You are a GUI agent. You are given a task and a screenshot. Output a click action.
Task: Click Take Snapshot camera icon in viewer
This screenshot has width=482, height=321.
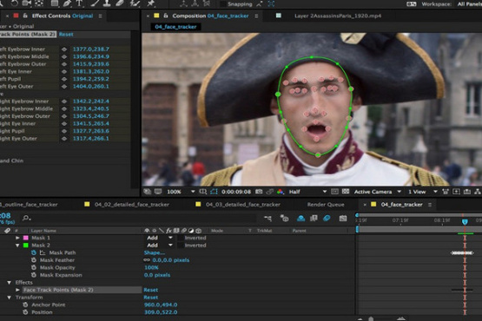click(259, 192)
